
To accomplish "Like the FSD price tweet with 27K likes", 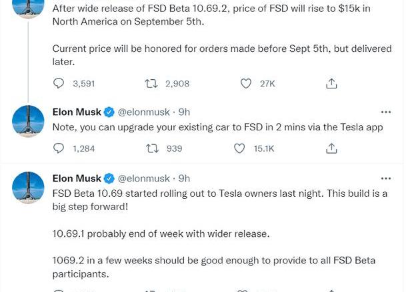I will click(245, 84).
